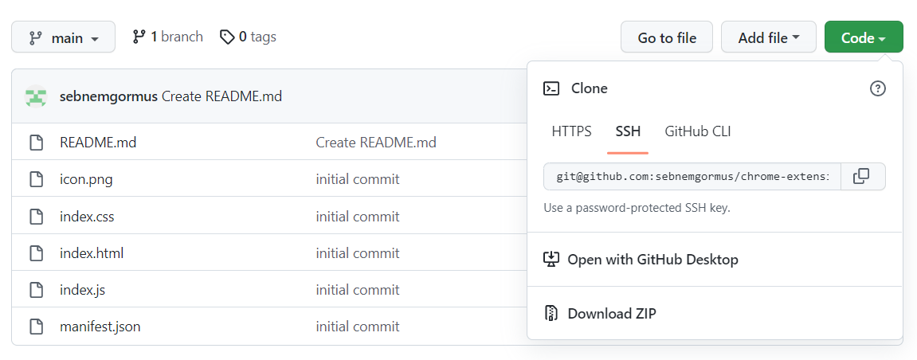Open the 0 tags link
This screenshot has height=360, width=917.
(248, 37)
